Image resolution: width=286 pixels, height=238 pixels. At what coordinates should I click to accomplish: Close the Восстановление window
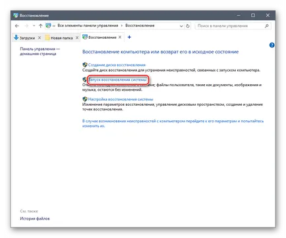click(x=268, y=15)
